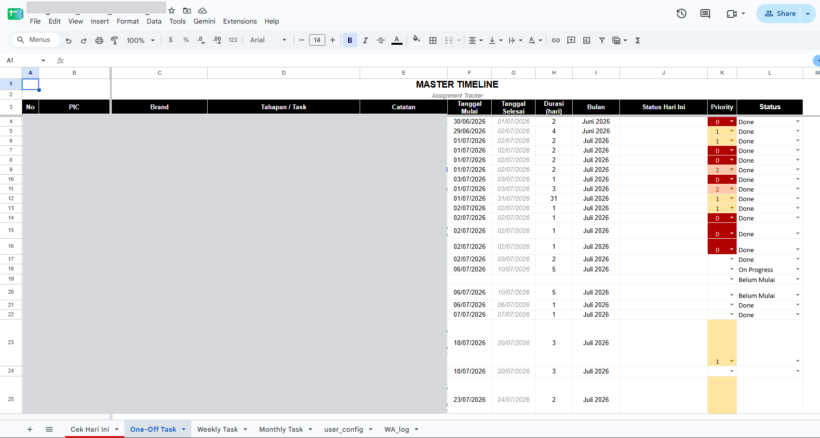This screenshot has width=820, height=438.
Task: Add a new sheet with plus button
Action: (30, 429)
